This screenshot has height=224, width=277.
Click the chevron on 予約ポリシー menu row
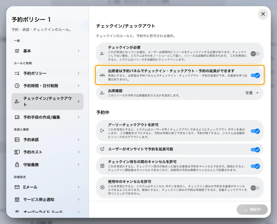(79, 73)
